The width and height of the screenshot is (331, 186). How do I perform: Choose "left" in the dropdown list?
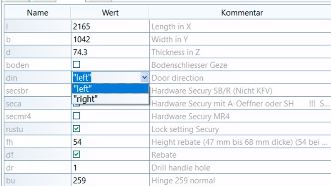click(110, 88)
